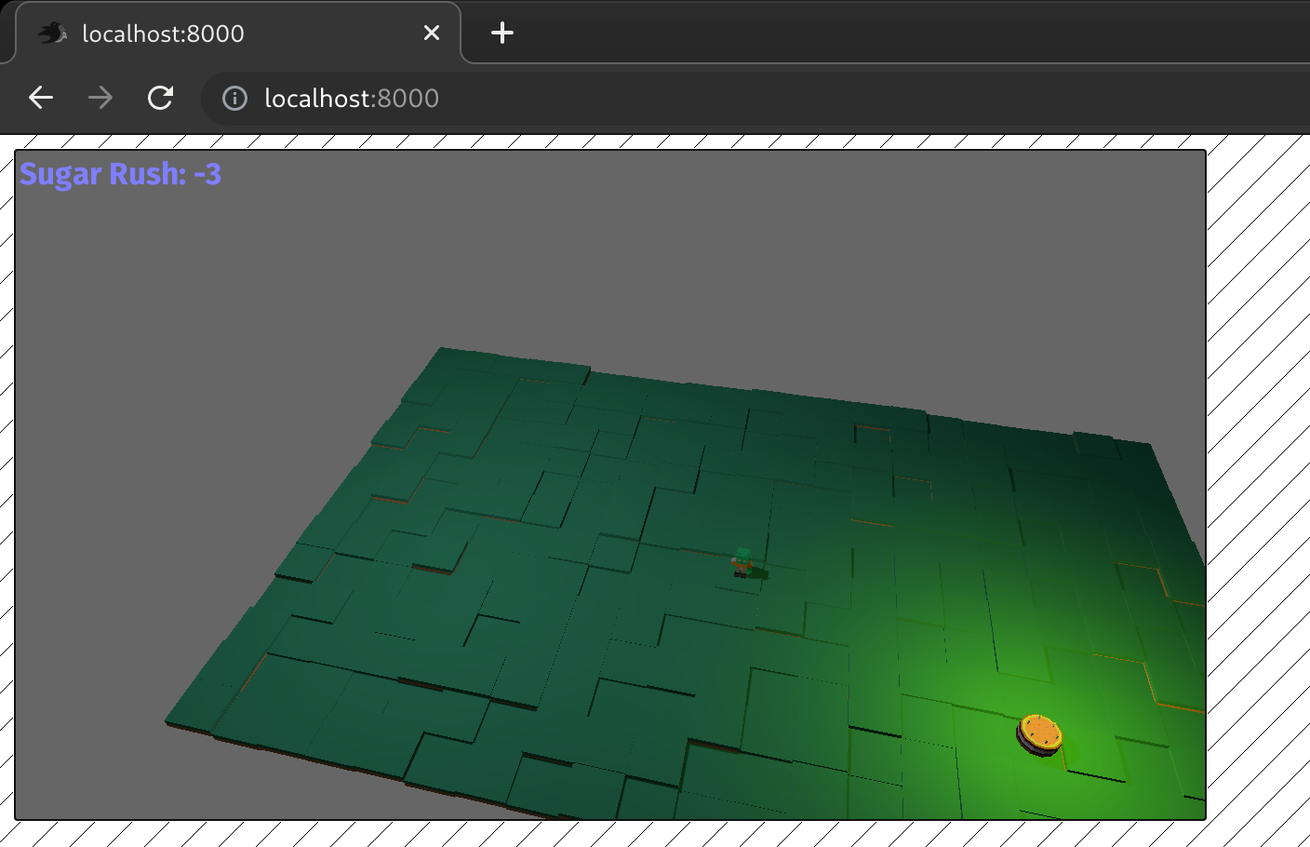
Task: Click the Sugar Rush score text
Action: pos(121,174)
